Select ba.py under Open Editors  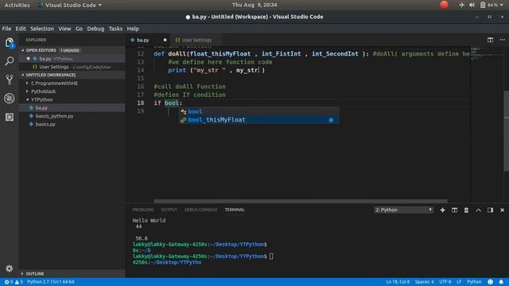72,59
